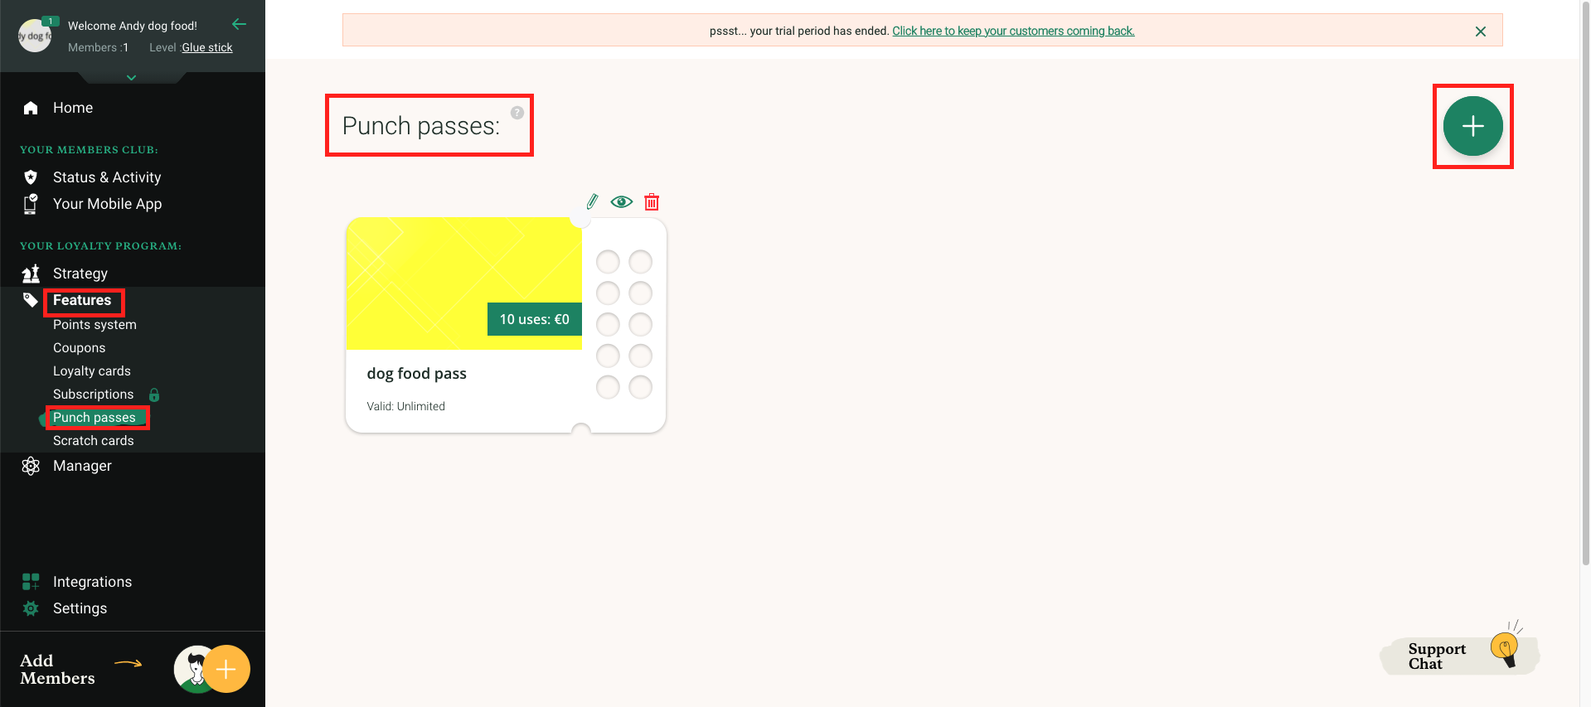Expand the Manager section

pos(82,466)
